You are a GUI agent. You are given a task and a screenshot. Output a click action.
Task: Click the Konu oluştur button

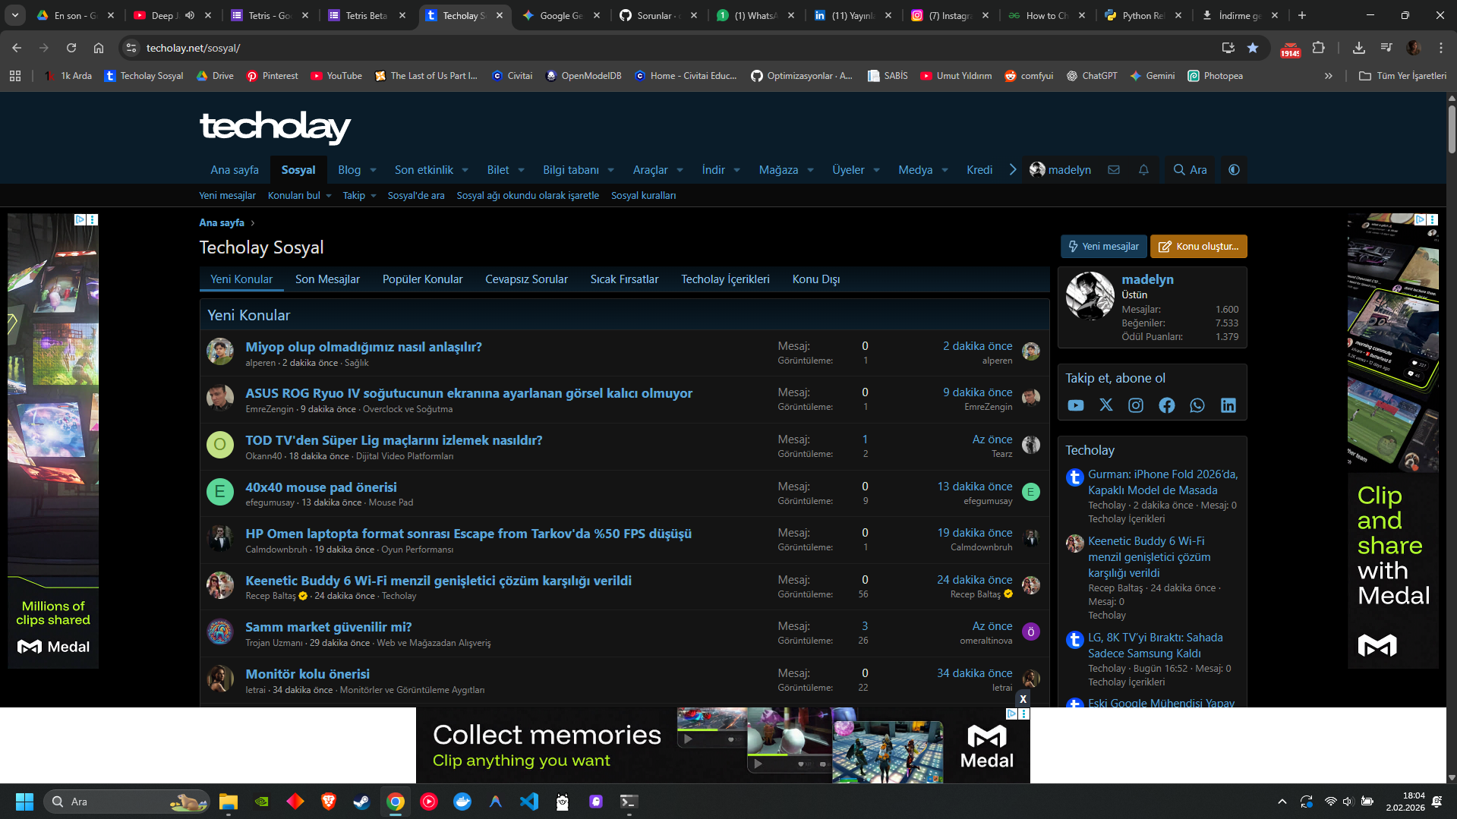click(1199, 247)
